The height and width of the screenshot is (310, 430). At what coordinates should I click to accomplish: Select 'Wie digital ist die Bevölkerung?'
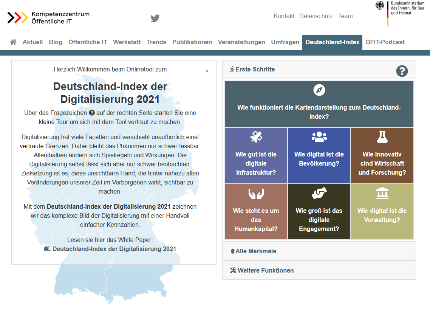319,155
